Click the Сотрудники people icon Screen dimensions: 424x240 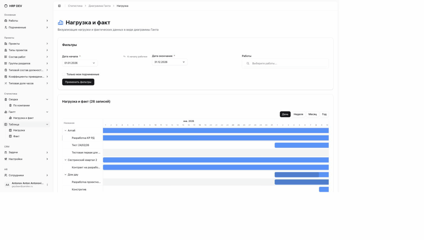6,175
